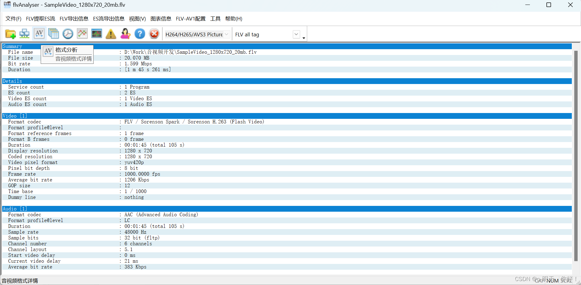Open the line chart graph icon
The height and width of the screenshot is (285, 581).
[82, 34]
